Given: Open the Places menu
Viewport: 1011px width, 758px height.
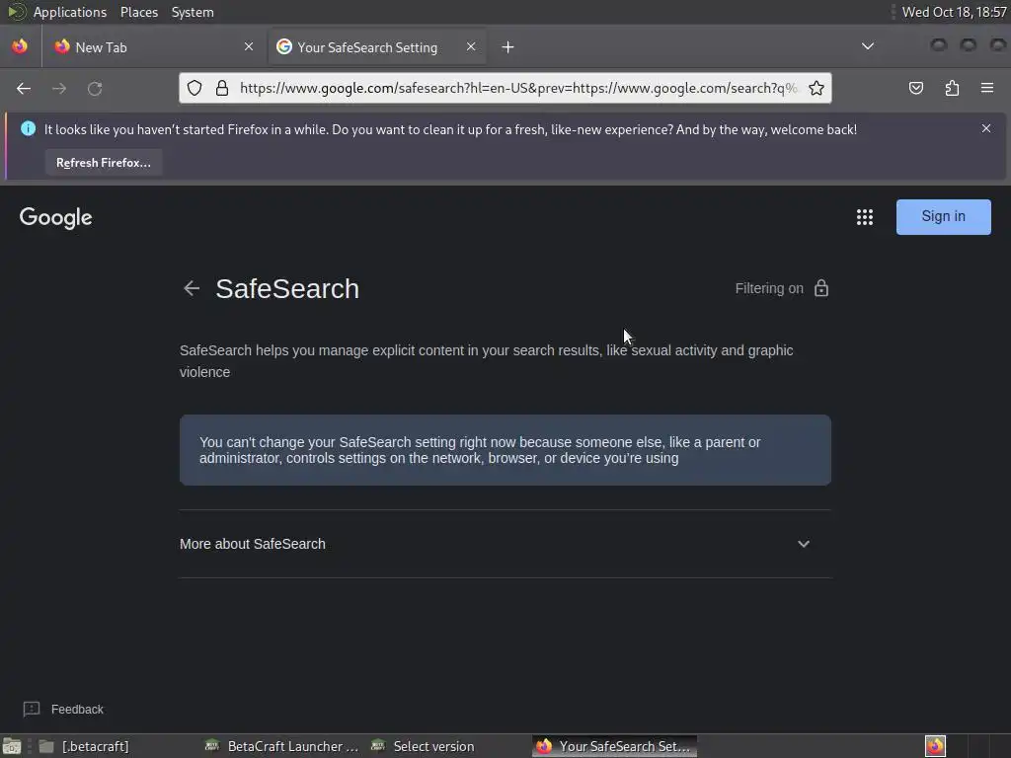Looking at the screenshot, I should [x=139, y=12].
